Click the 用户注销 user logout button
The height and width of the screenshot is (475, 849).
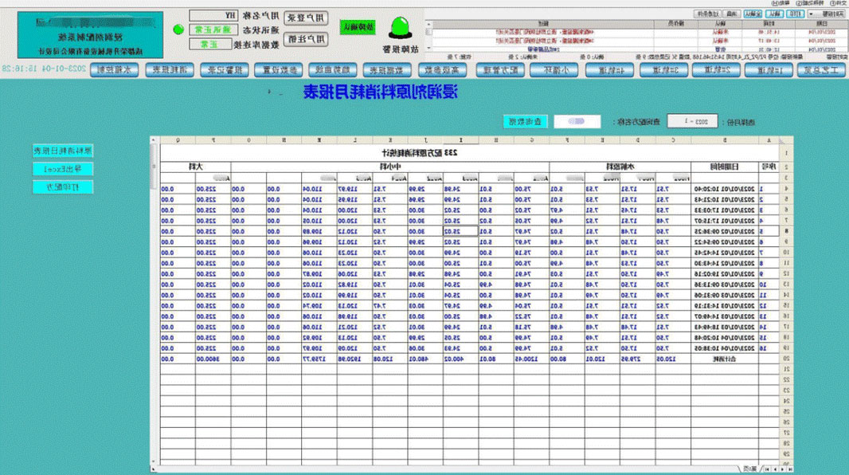306,37
